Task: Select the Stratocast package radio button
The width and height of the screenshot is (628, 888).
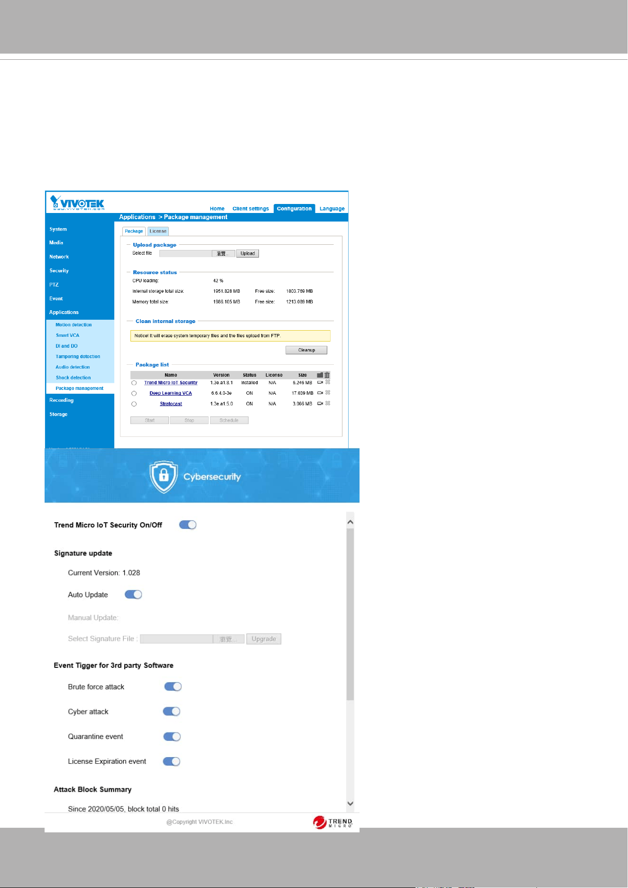Action: tap(134, 404)
